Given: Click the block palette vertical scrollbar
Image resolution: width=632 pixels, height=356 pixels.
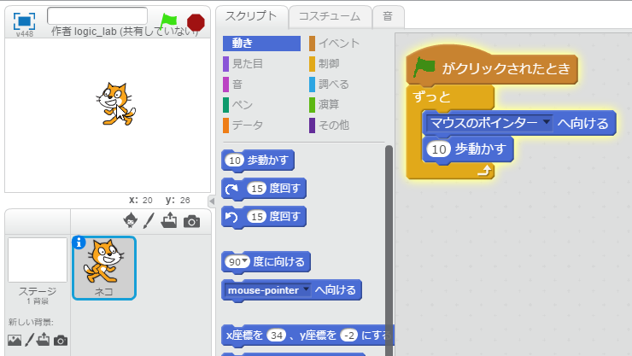Looking at the screenshot, I should 389,249.
